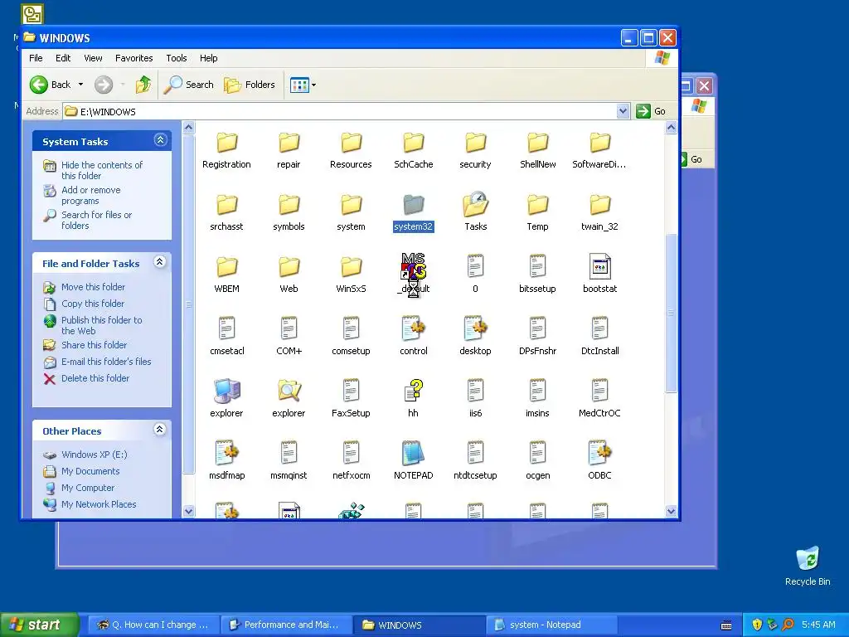The width and height of the screenshot is (849, 637).
Task: Collapse the File and Folder Tasks panel
Action: pos(160,262)
